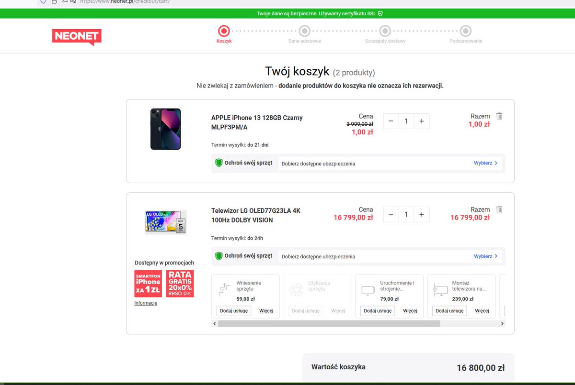The image size is (575, 385).
Task: Click the crossed-out price 3 999,00 zł
Action: click(359, 124)
